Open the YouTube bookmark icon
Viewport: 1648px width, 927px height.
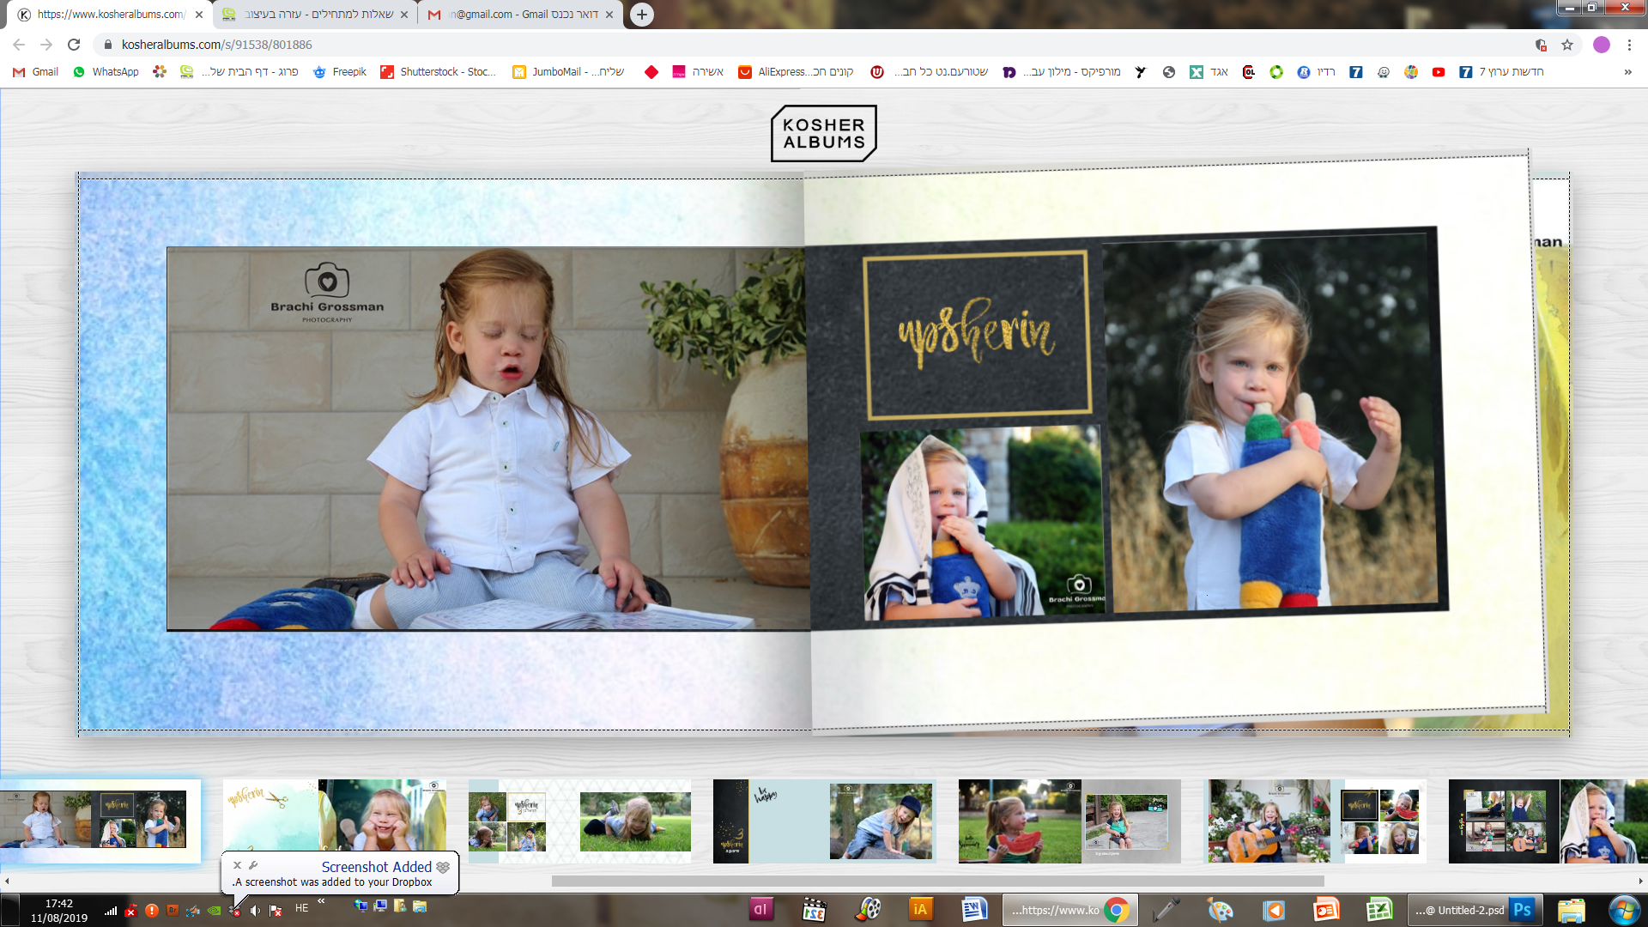(x=1439, y=72)
